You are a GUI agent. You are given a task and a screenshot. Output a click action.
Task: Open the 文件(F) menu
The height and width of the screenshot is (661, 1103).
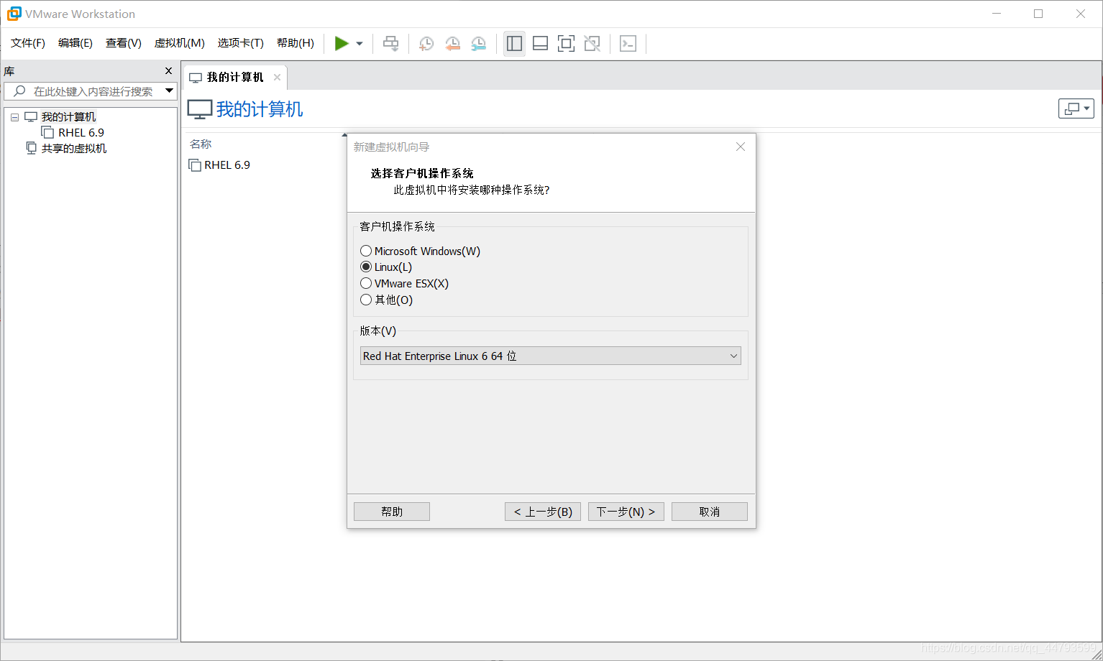28,43
